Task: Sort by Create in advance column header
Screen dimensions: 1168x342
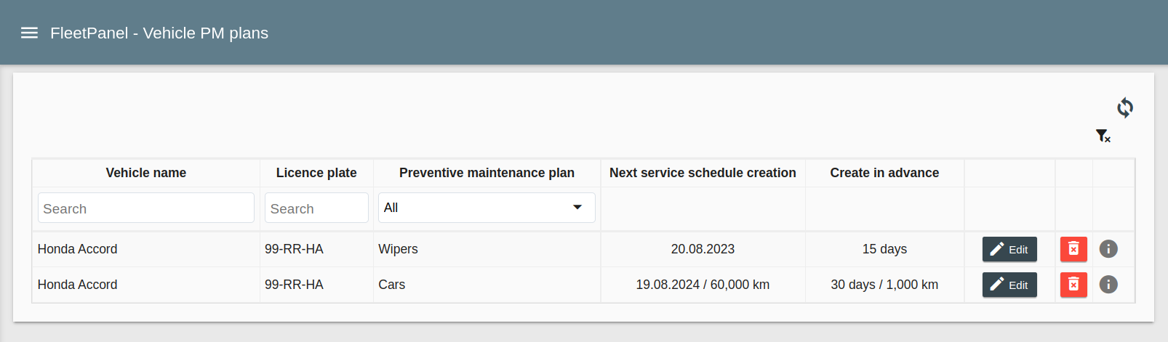Action: coord(884,173)
